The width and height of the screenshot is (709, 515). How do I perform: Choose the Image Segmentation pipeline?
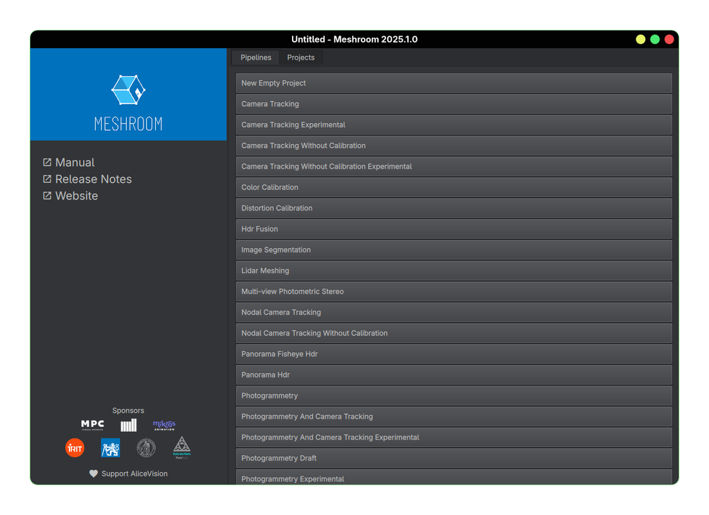coord(454,250)
